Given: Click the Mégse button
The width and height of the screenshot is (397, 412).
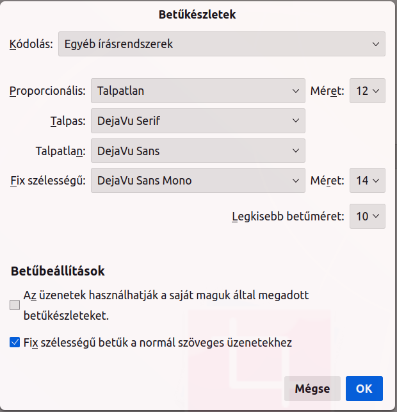Looking at the screenshot, I should 312,389.
